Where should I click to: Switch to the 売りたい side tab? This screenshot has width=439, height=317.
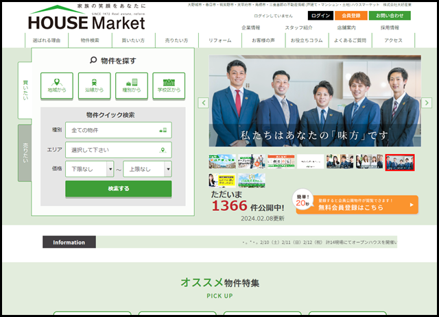(25, 153)
